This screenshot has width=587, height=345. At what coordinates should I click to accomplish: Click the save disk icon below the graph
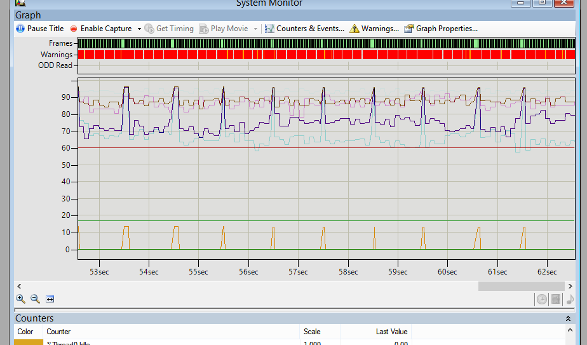tap(556, 299)
